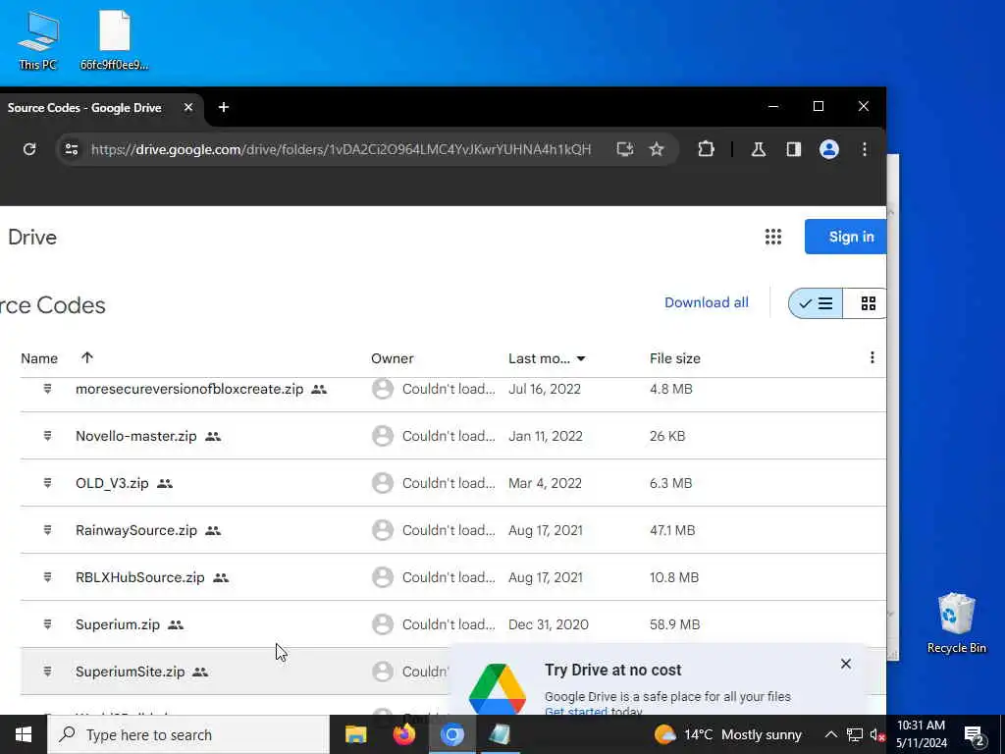Click zip icon next to Superium.zip
The width and height of the screenshot is (1005, 754).
click(47, 624)
